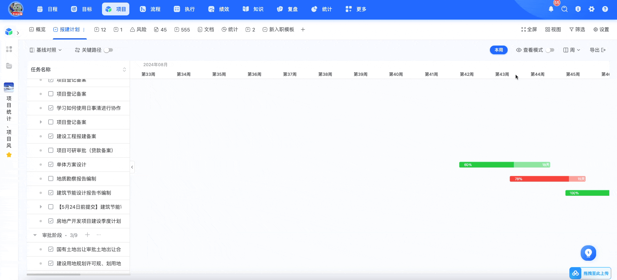Viewport: 617px width, 280px height.
Task: Toggle the 查看模式 switch
Action: (x=550, y=50)
